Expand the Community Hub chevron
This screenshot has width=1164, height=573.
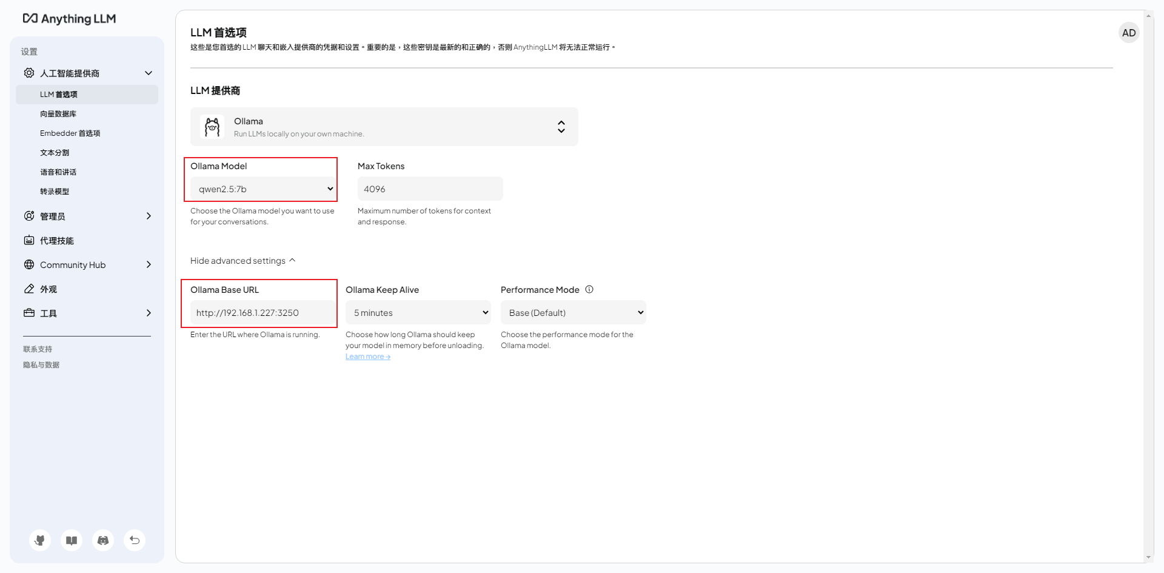click(149, 264)
